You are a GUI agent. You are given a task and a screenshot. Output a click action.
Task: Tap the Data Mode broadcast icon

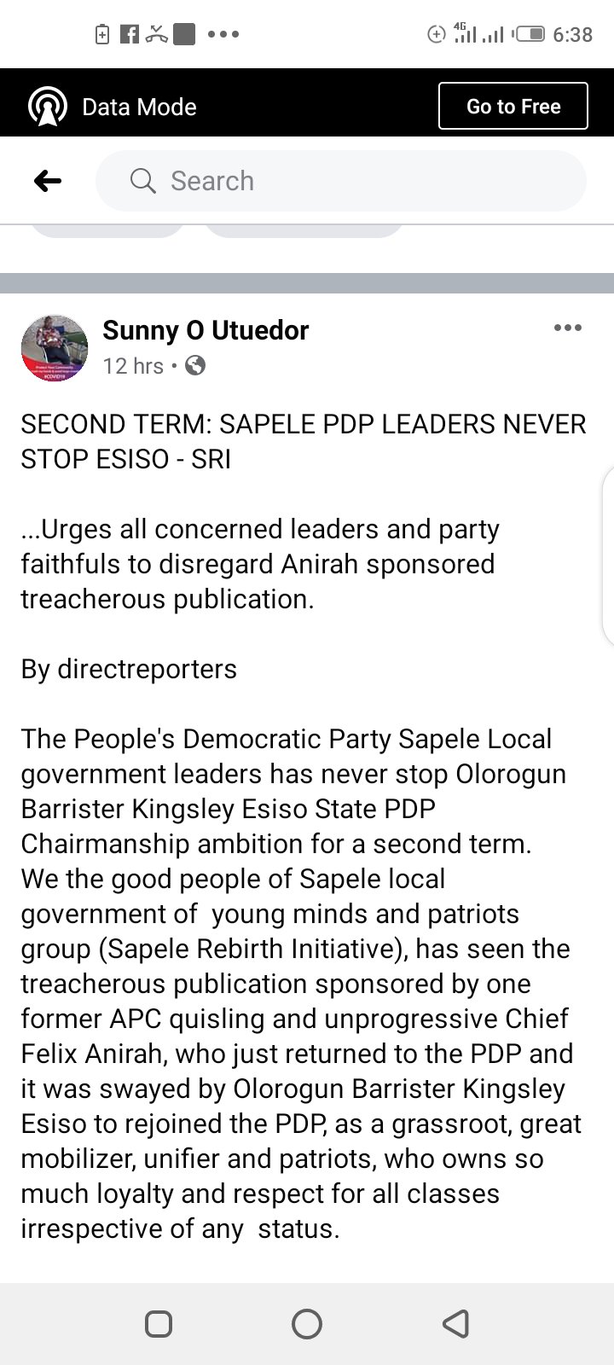[x=48, y=107]
